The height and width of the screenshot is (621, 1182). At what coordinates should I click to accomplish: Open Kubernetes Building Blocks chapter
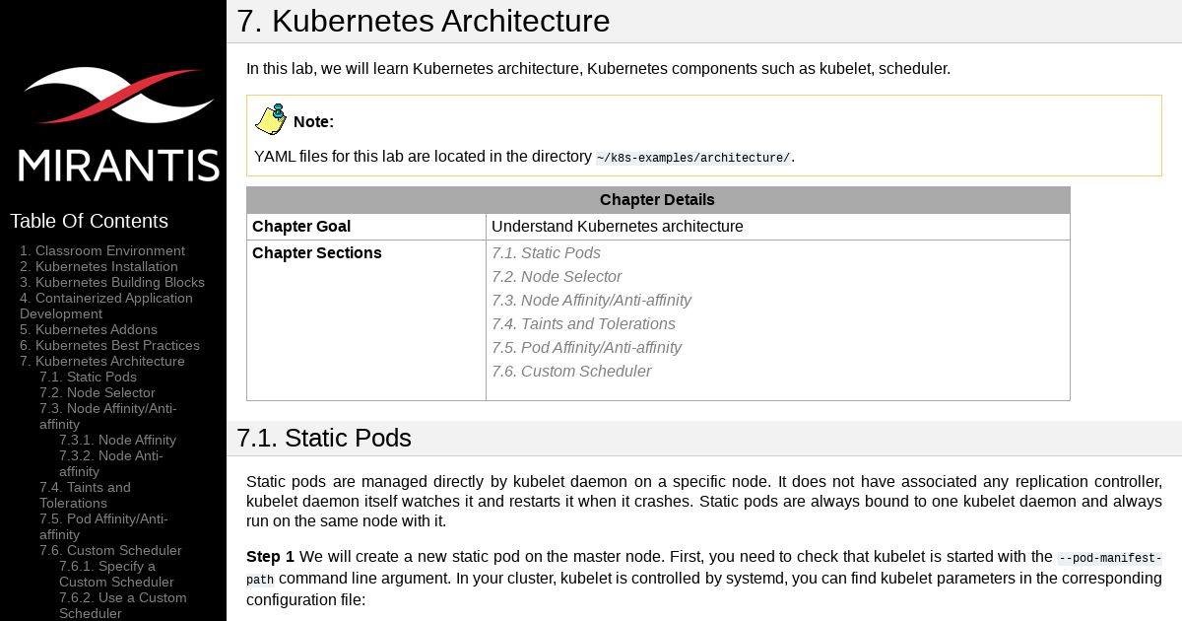(x=112, y=282)
